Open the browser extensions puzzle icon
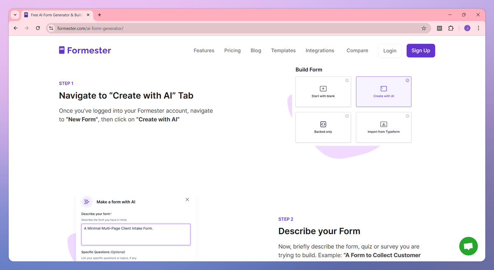Image resolution: width=494 pixels, height=270 pixels. coord(451,28)
